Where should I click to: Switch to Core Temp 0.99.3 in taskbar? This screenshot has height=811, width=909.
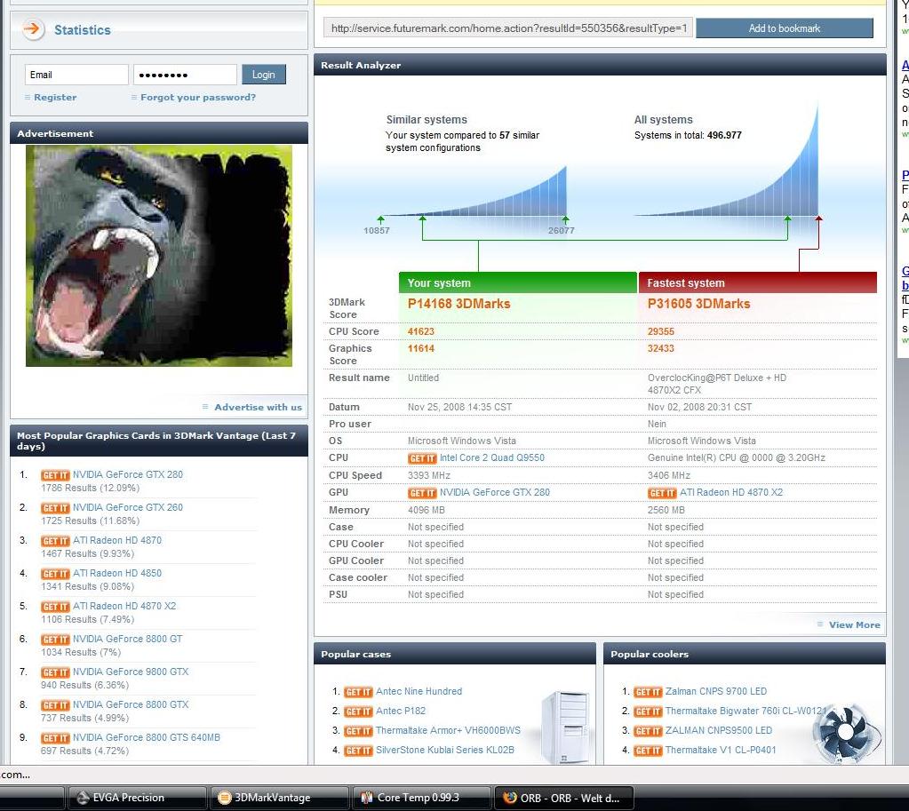tap(422, 799)
